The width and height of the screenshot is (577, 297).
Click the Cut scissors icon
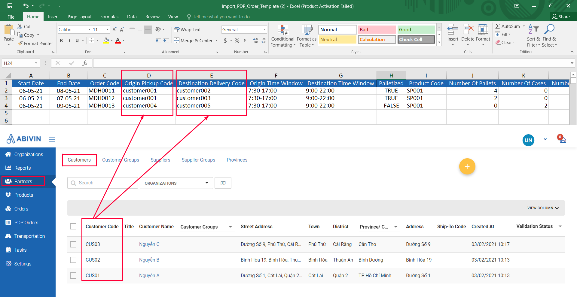coord(20,26)
